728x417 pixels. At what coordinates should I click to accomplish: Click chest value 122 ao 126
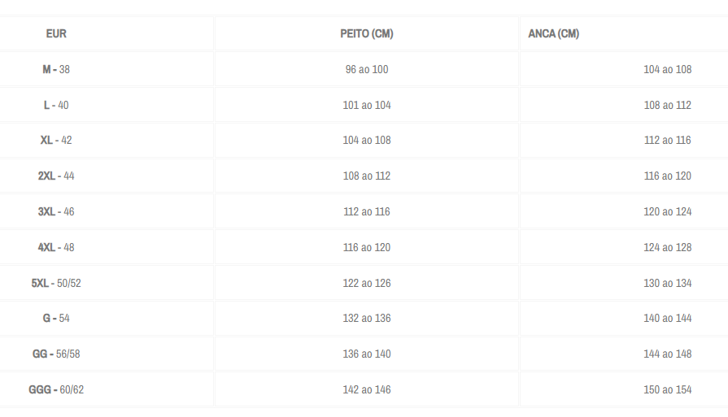coord(367,283)
